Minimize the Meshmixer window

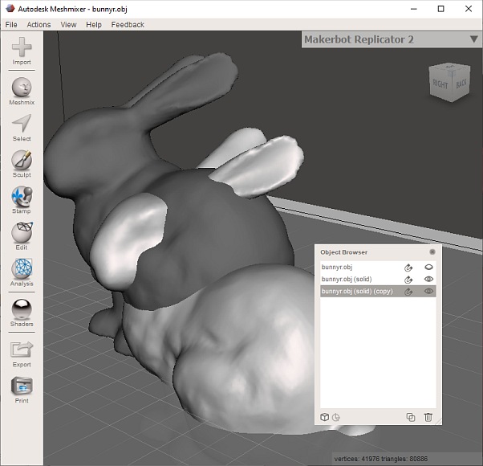click(x=414, y=9)
